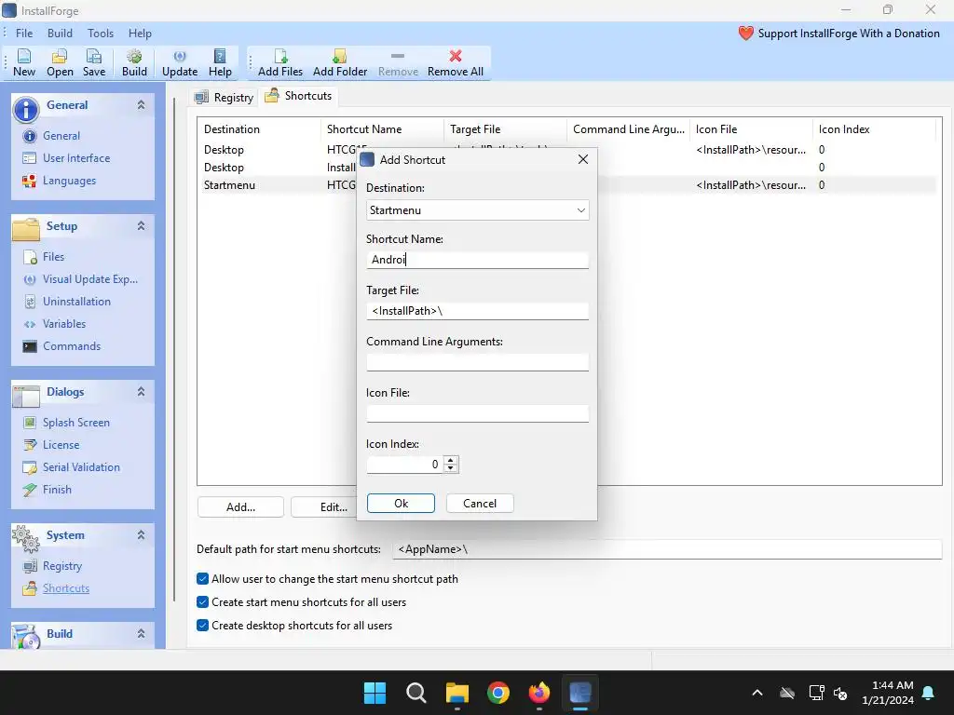Click the Shortcut Name input field
Screen dimensions: 954x715
coord(478,261)
